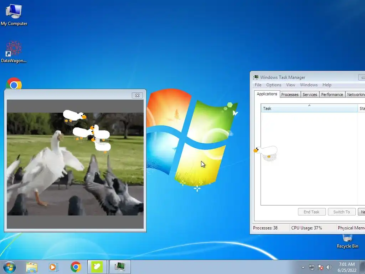Switch to the Applications tab

point(267,94)
